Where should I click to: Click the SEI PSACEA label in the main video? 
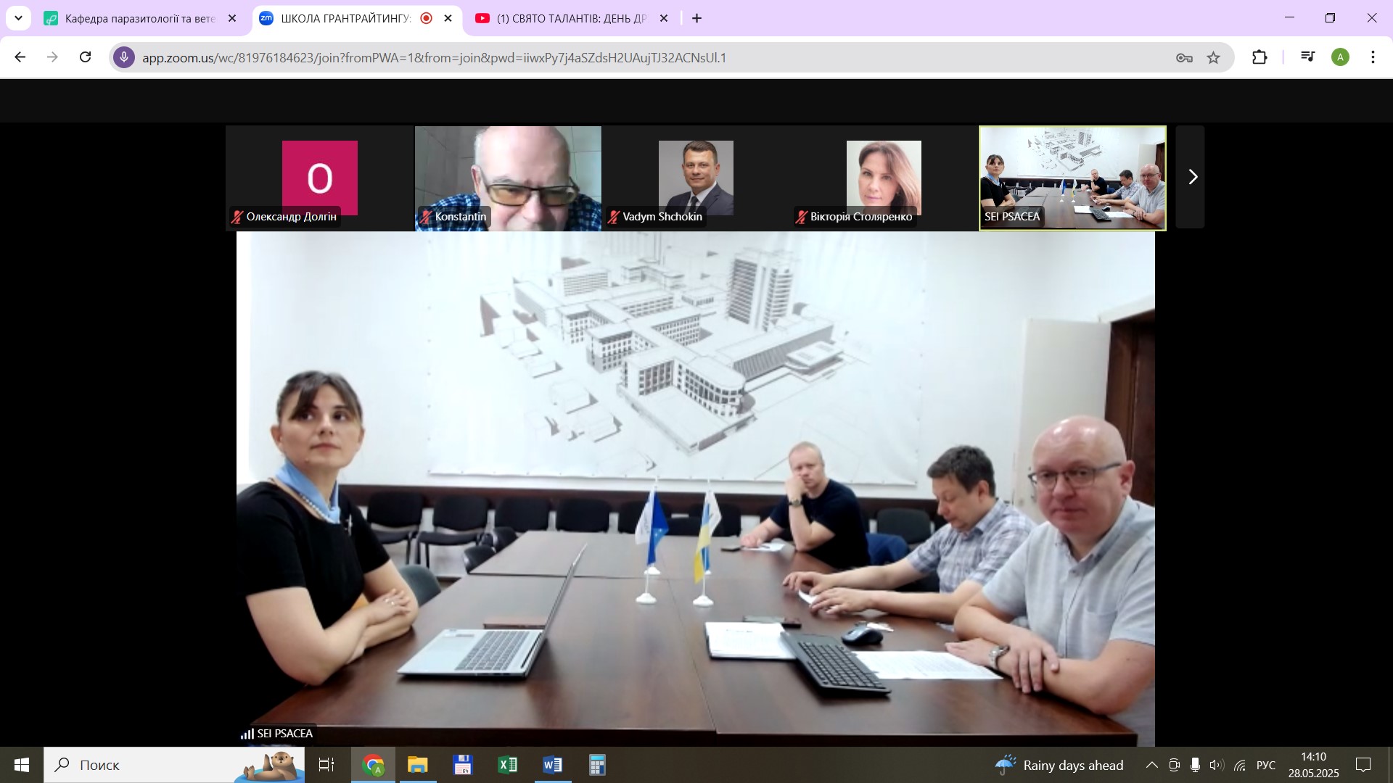coord(284,734)
